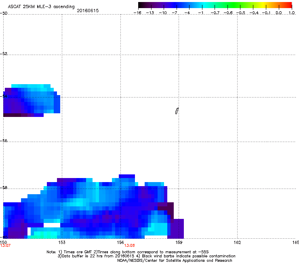The width and height of the screenshot is (299, 263).
Task: Click the latitude label -50
Action: pyautogui.click(x=4, y=13)
